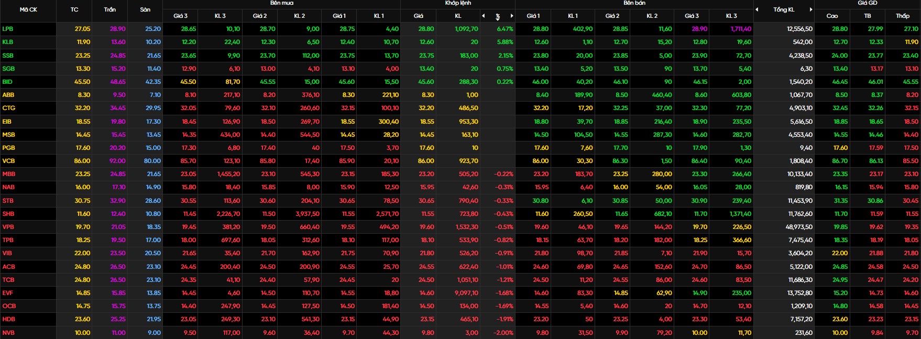Open the BID ticker symbol
This screenshot has width=921, height=339.
[7, 82]
